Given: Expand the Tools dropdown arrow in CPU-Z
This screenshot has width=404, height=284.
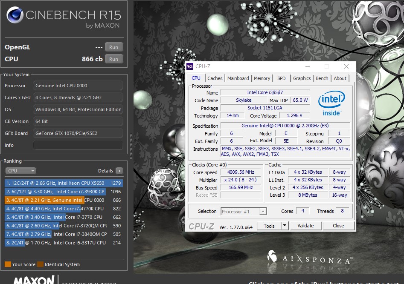Looking at the screenshot, I should pyautogui.click(x=285, y=226).
